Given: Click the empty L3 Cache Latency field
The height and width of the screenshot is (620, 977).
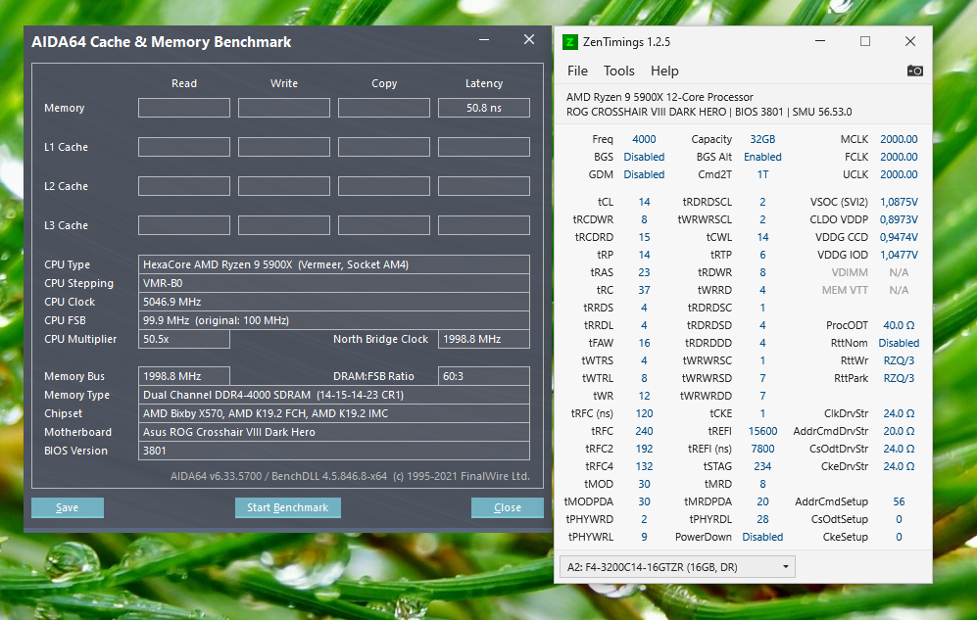Looking at the screenshot, I should tap(484, 225).
